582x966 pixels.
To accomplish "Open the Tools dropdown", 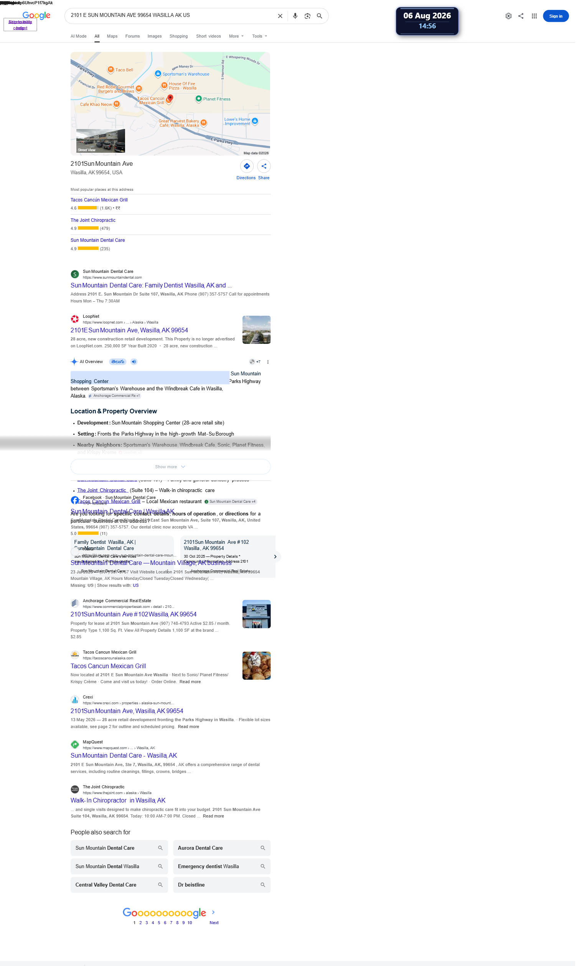I will tap(259, 36).
